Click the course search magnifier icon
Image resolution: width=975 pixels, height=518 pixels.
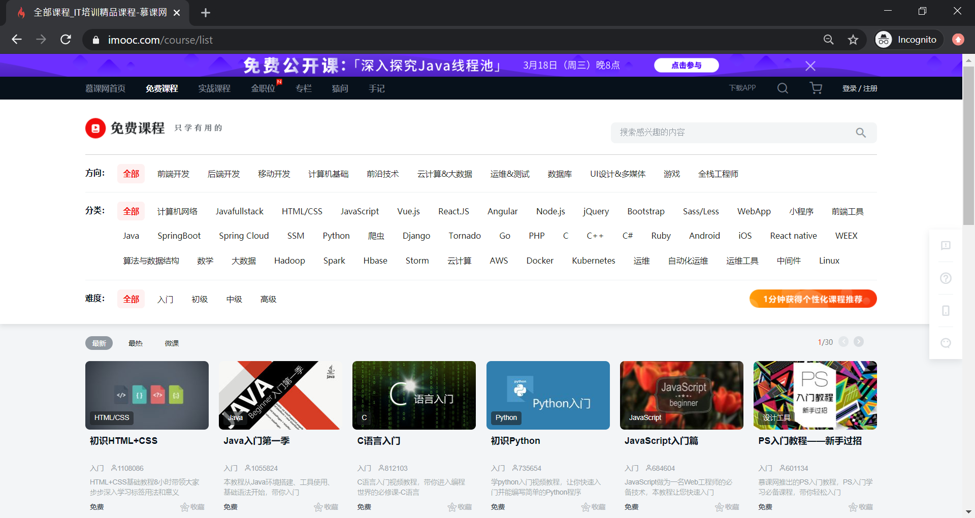pyautogui.click(x=861, y=133)
